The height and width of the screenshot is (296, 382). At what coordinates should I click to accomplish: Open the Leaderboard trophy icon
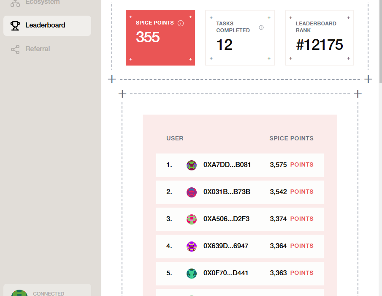[x=15, y=25]
